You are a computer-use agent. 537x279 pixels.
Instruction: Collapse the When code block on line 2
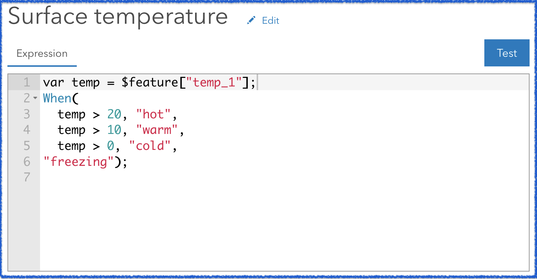coord(34,98)
